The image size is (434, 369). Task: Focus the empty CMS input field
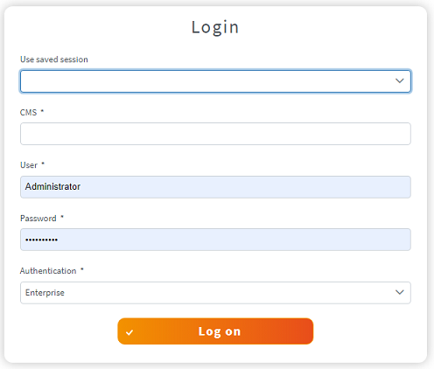(x=215, y=134)
